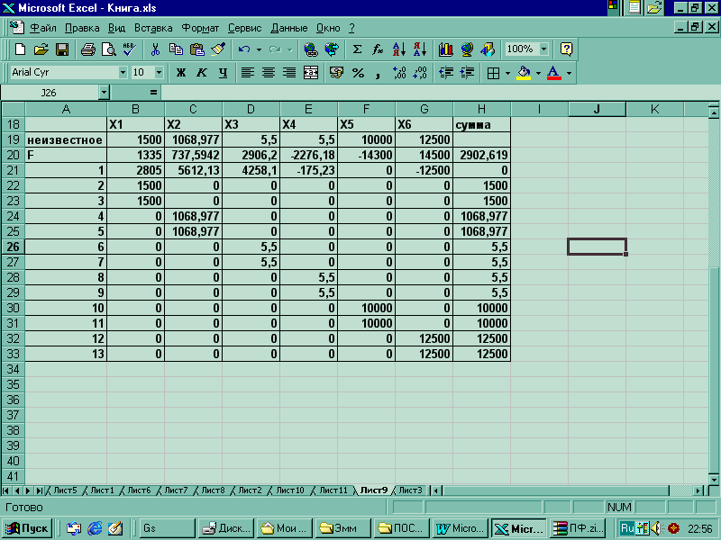The image size is (721, 540).
Task: Select column H header
Action: click(x=481, y=109)
